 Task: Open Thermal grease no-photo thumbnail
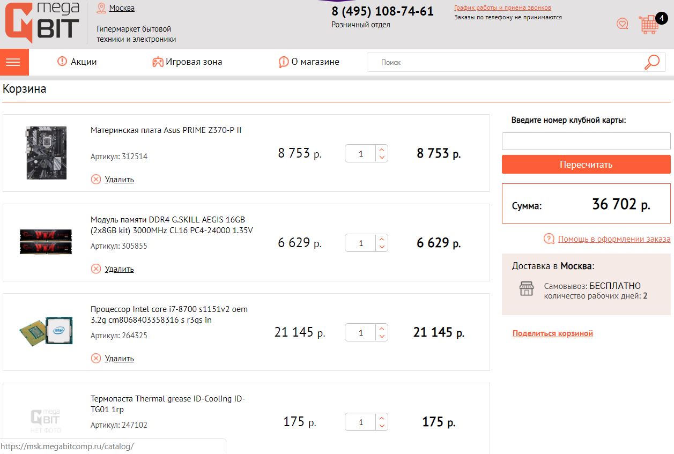coord(46,421)
